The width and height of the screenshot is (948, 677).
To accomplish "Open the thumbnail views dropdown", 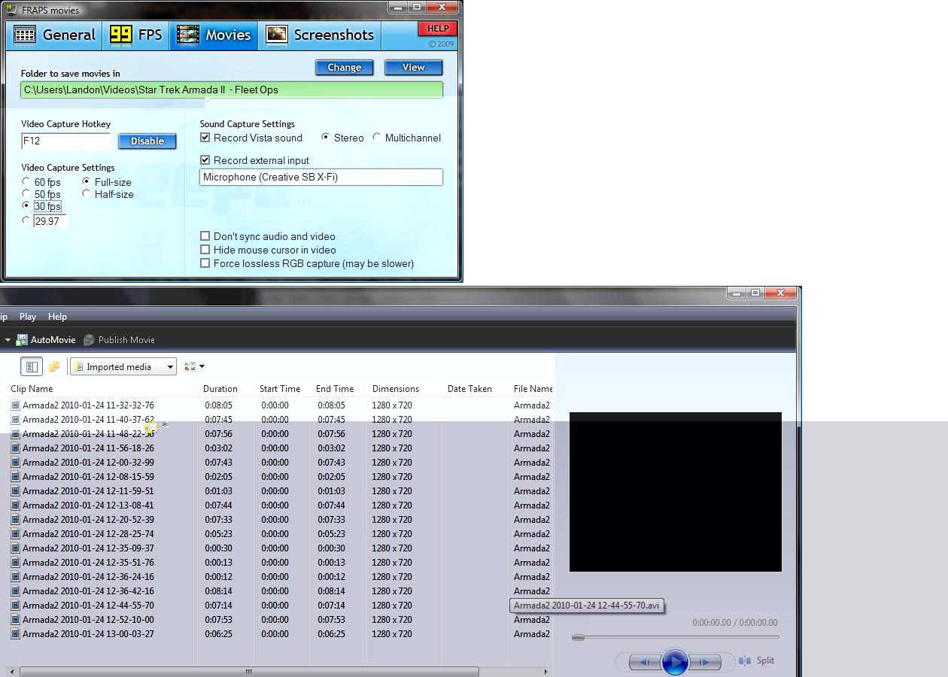I will pyautogui.click(x=194, y=366).
